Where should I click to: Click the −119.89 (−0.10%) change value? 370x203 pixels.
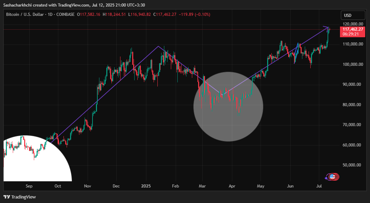[x=194, y=14]
